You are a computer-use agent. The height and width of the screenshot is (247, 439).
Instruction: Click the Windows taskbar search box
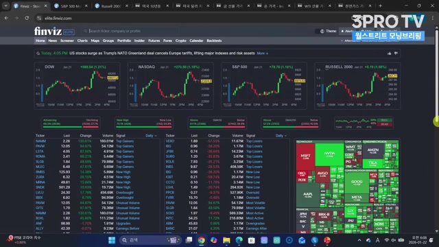tap(150, 240)
